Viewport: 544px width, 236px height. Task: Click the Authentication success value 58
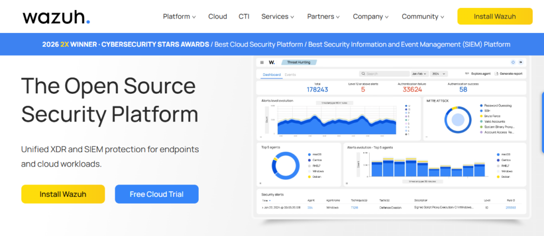click(x=463, y=90)
